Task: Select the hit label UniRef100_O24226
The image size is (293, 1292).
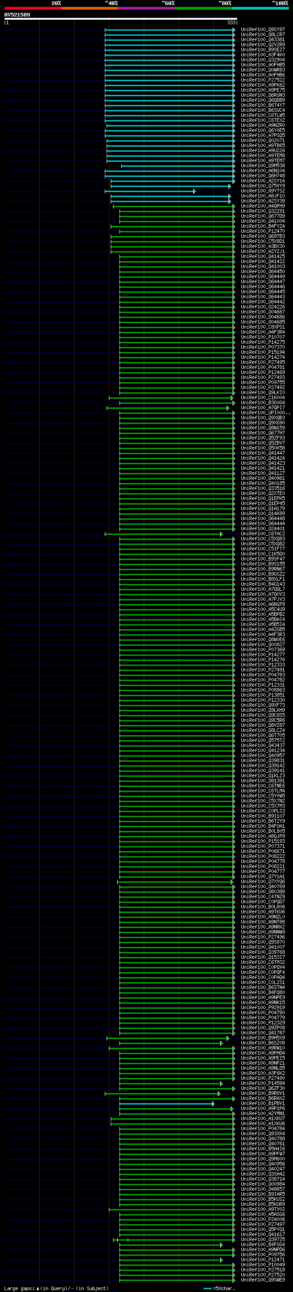Action: [x=262, y=307]
